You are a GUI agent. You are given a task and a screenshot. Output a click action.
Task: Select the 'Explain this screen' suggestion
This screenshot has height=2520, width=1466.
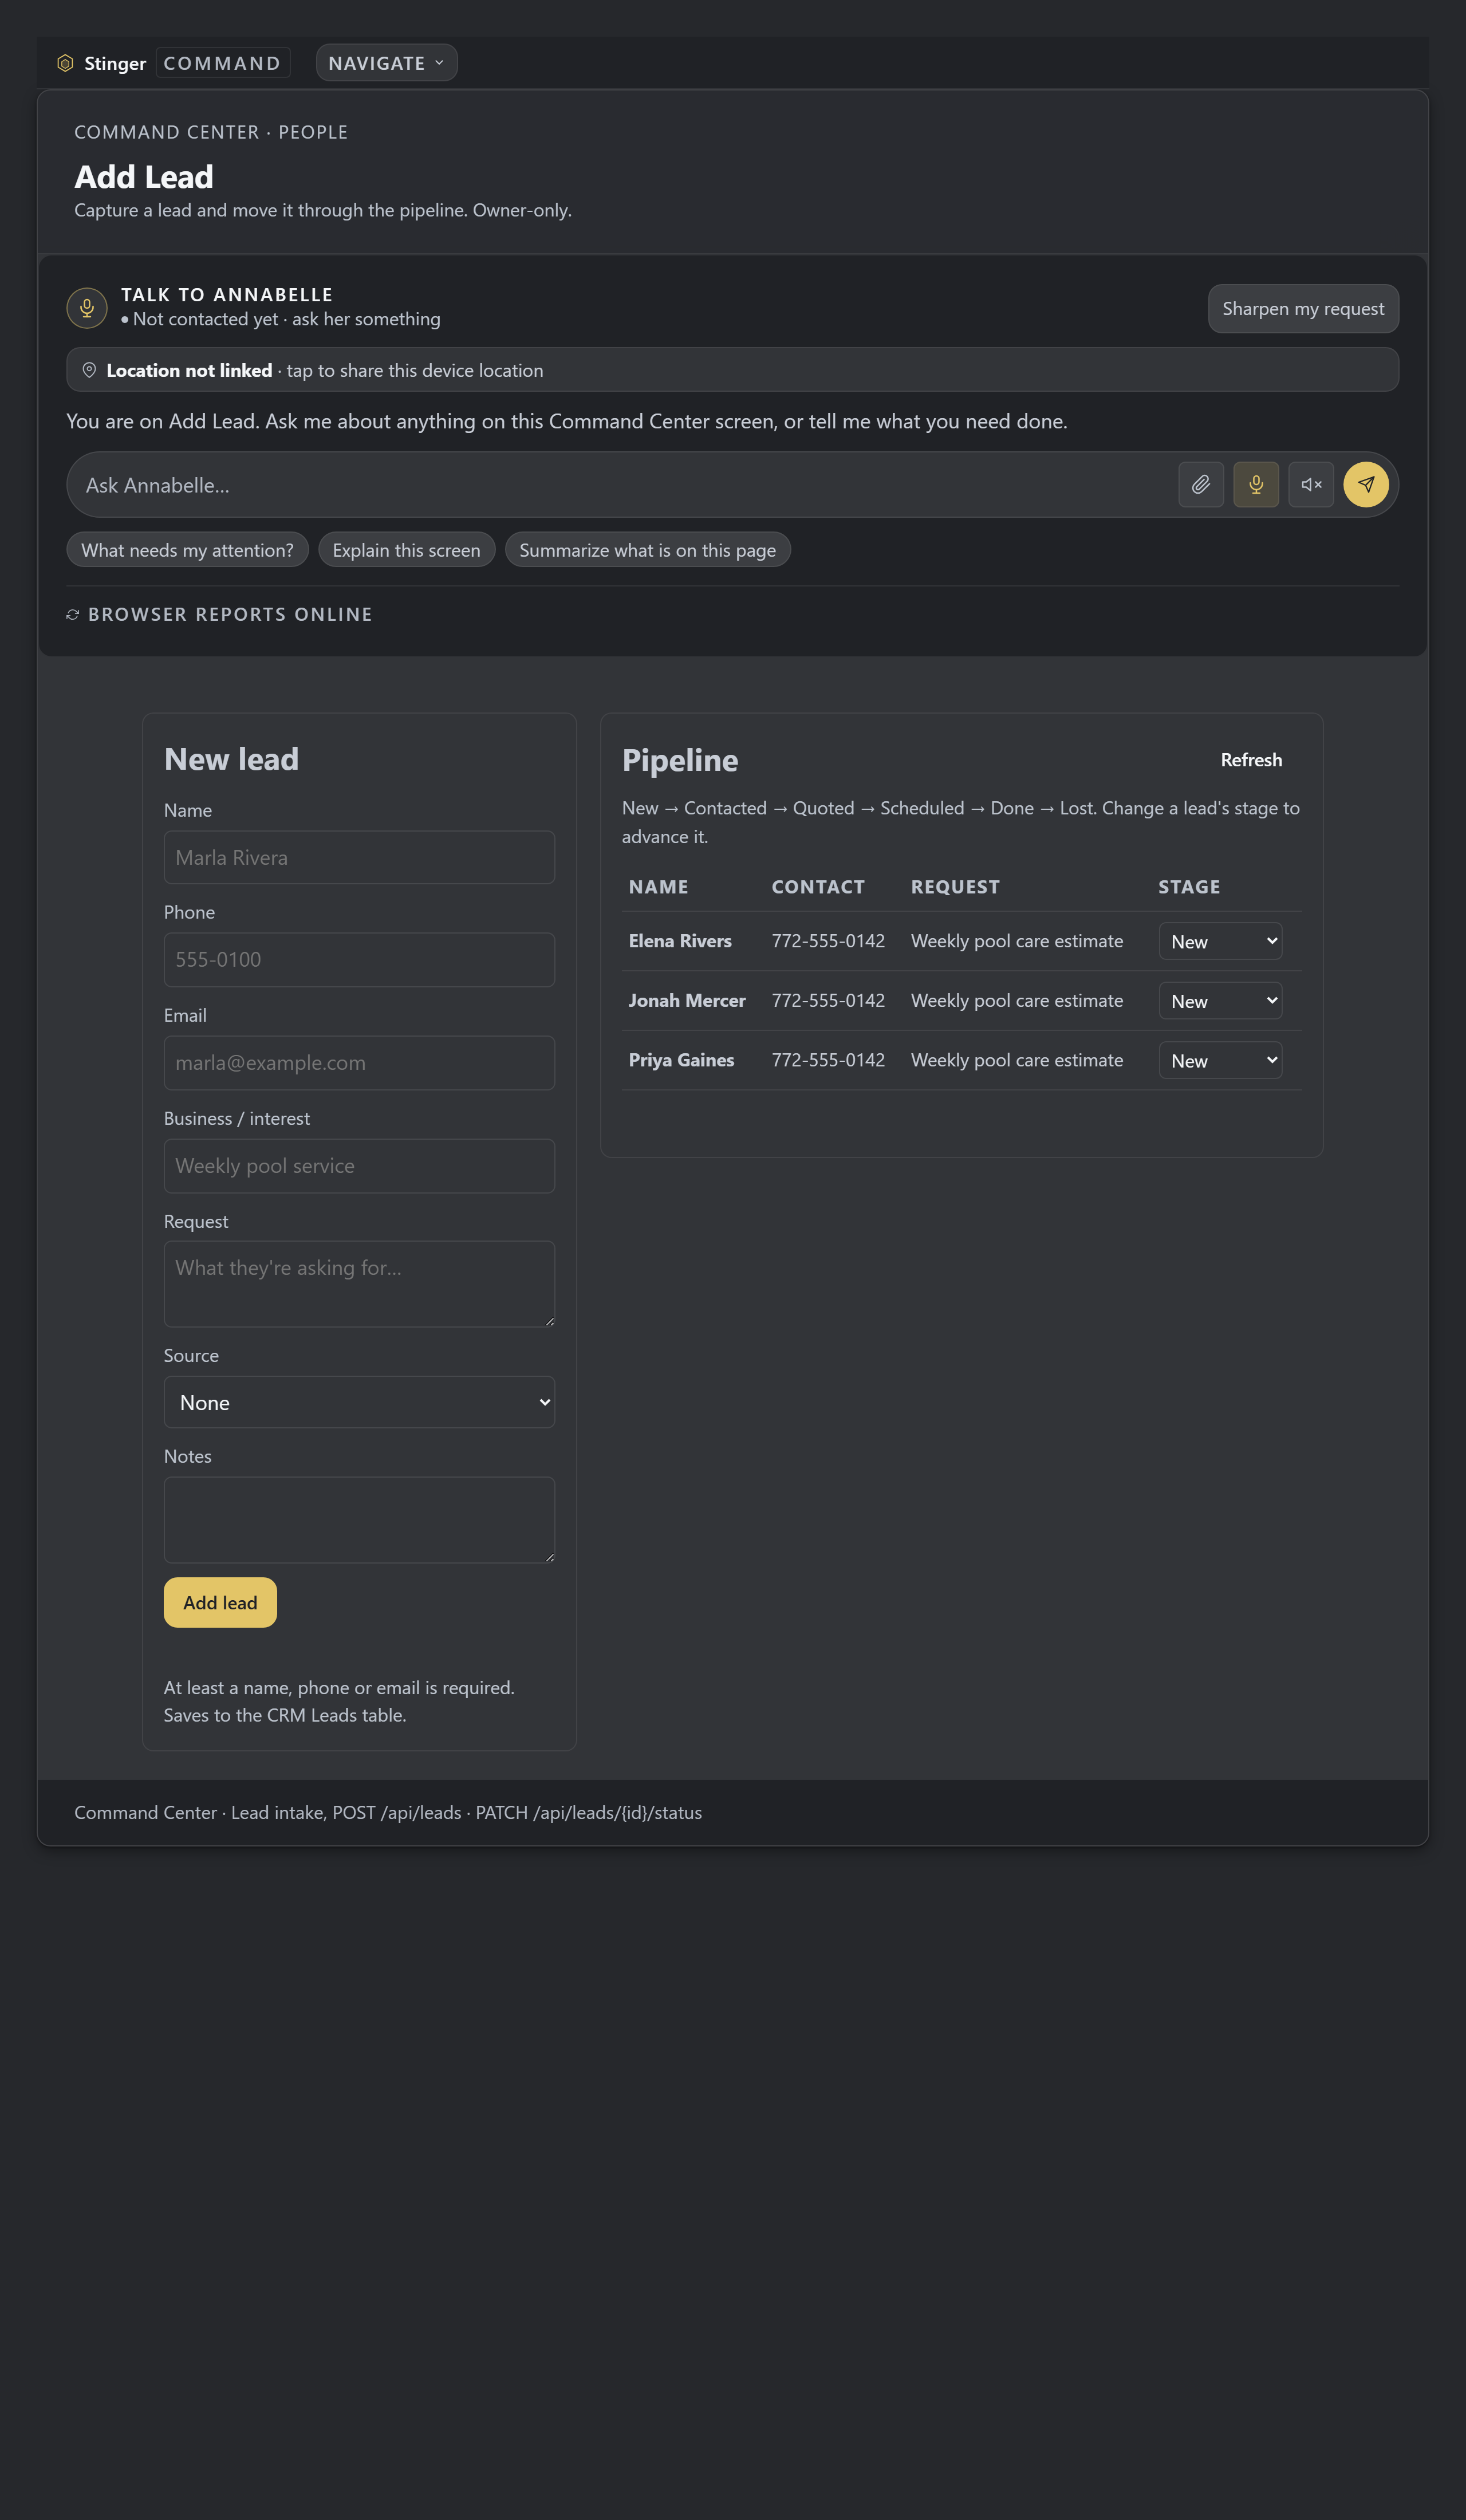406,550
